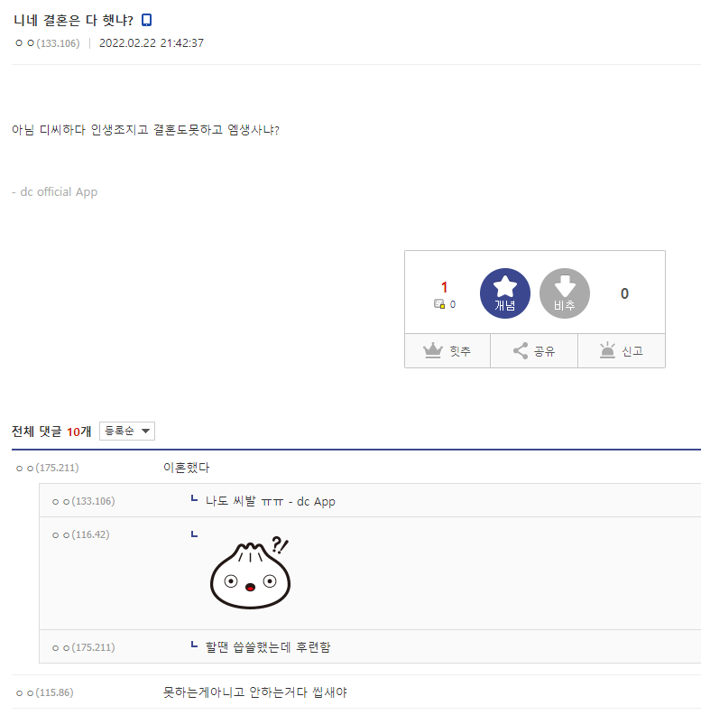
Task: Open the 등록순 comment sort dropdown
Action: pos(127,431)
